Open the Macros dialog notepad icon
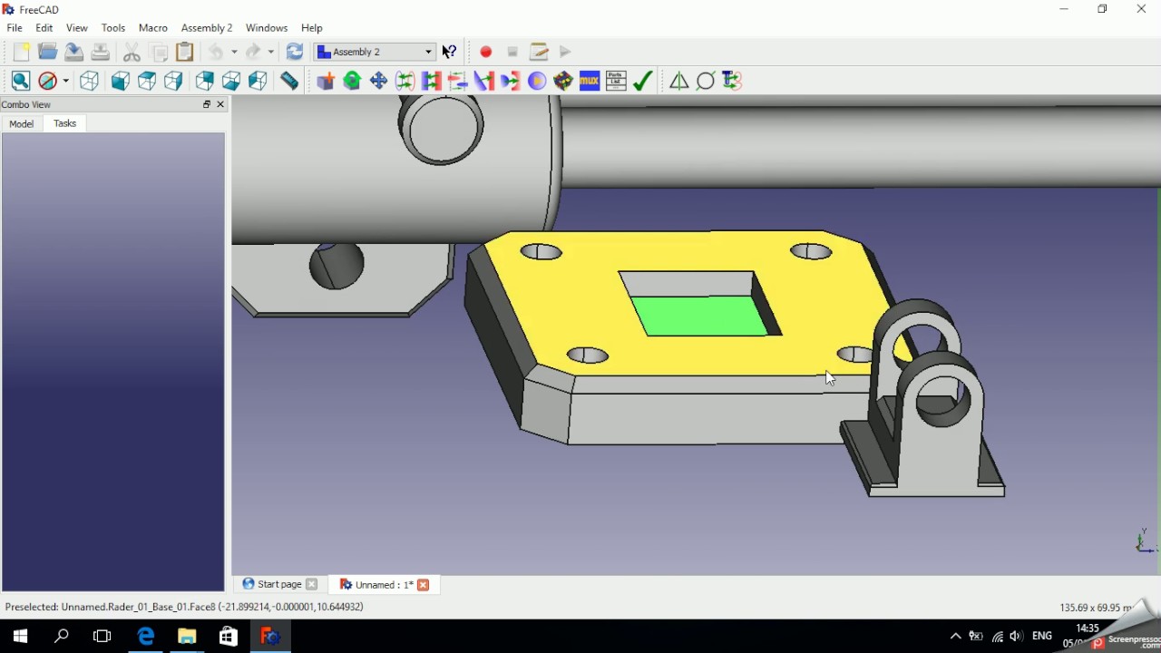This screenshot has height=653, width=1161. tap(539, 52)
